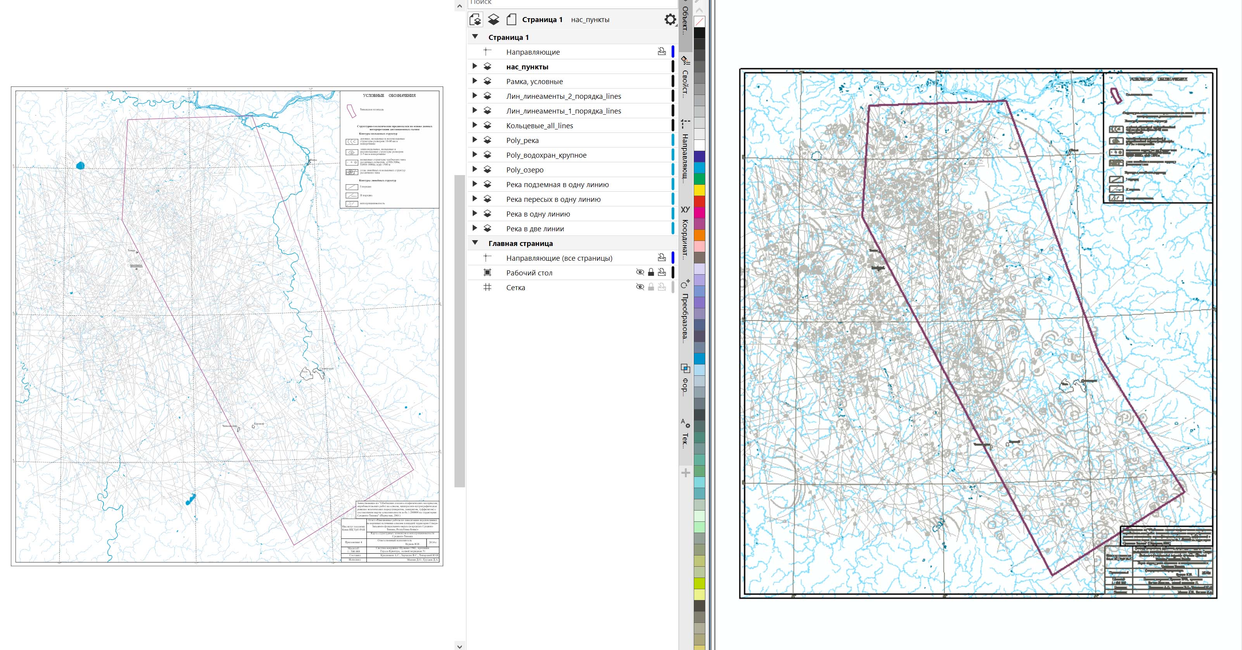
Task: Click the print icon on the Рабочий стол row
Action: point(662,273)
